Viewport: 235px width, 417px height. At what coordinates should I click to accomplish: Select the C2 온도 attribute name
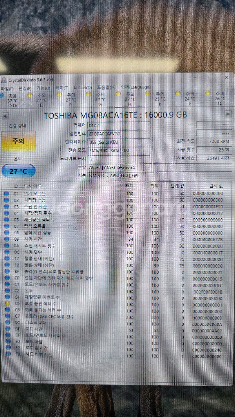pyautogui.click(x=29, y=291)
